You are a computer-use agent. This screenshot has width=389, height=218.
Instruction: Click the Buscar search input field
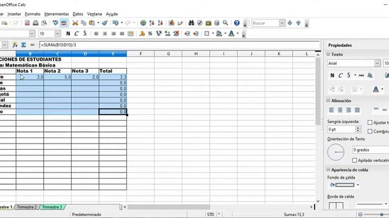point(266,23)
